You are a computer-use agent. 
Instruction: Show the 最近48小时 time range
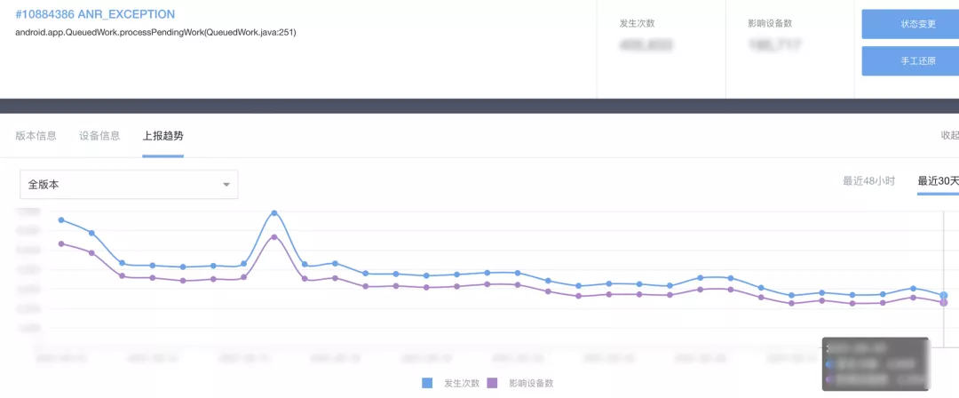click(x=868, y=181)
